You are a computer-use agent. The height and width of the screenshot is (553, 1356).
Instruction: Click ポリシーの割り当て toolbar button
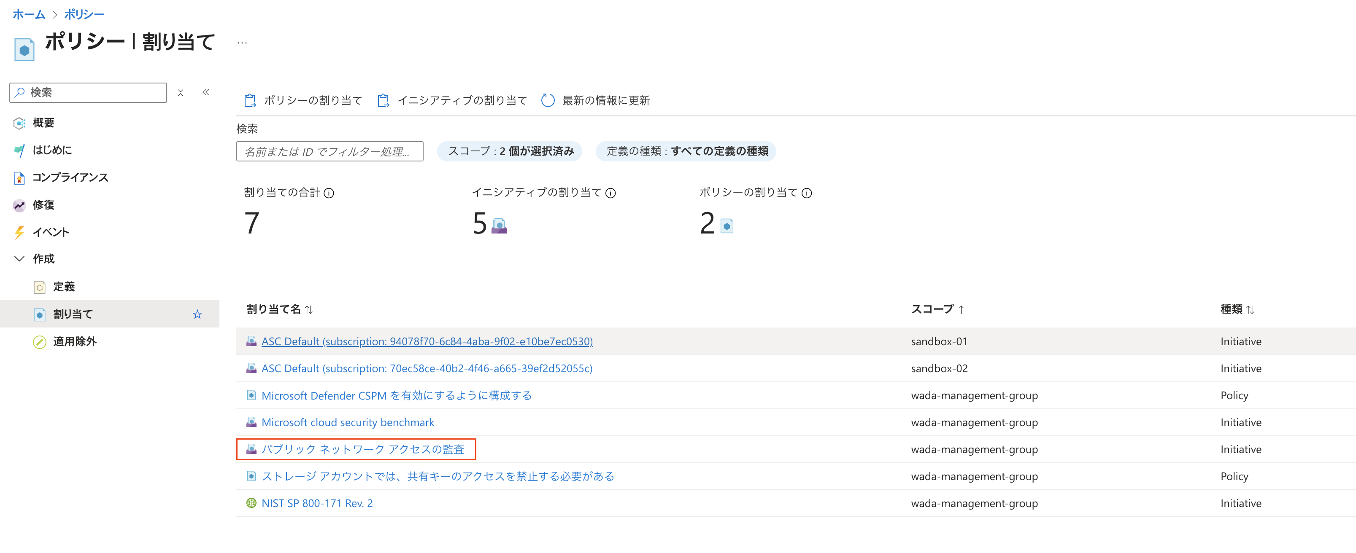303,100
